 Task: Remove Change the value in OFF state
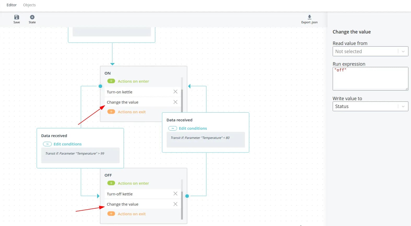pos(175,204)
